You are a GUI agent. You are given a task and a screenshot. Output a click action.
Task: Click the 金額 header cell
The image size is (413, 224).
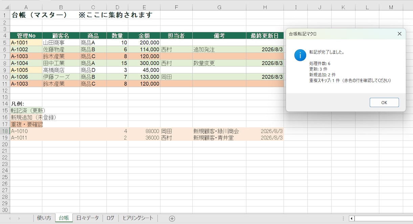click(x=144, y=36)
